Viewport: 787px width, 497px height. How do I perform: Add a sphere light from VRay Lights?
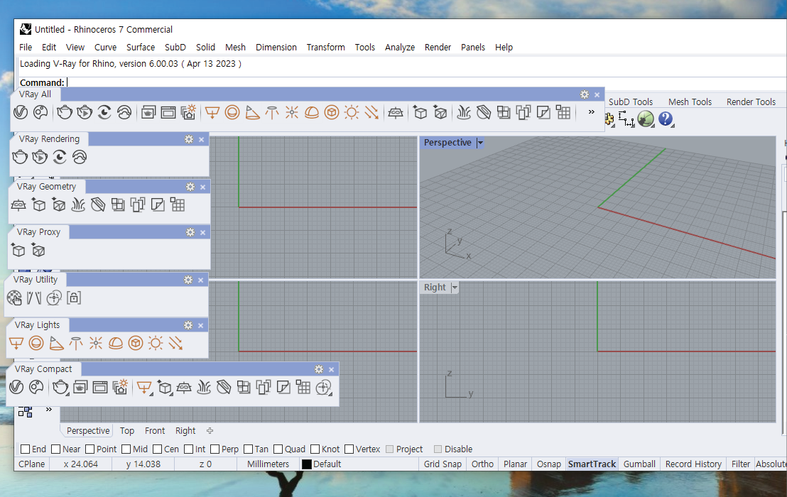coord(36,343)
